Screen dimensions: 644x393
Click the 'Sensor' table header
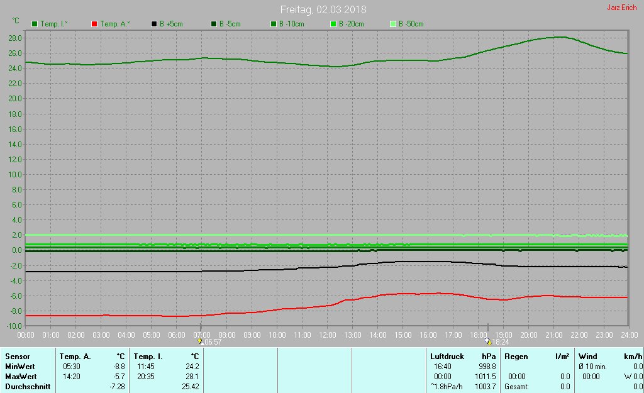click(x=17, y=357)
